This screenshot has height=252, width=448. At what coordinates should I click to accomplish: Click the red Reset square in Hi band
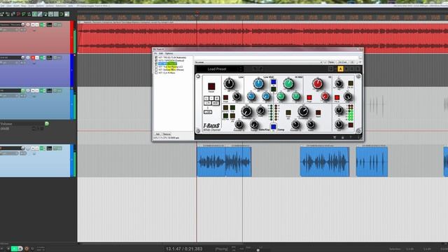pyautogui.click(x=309, y=97)
